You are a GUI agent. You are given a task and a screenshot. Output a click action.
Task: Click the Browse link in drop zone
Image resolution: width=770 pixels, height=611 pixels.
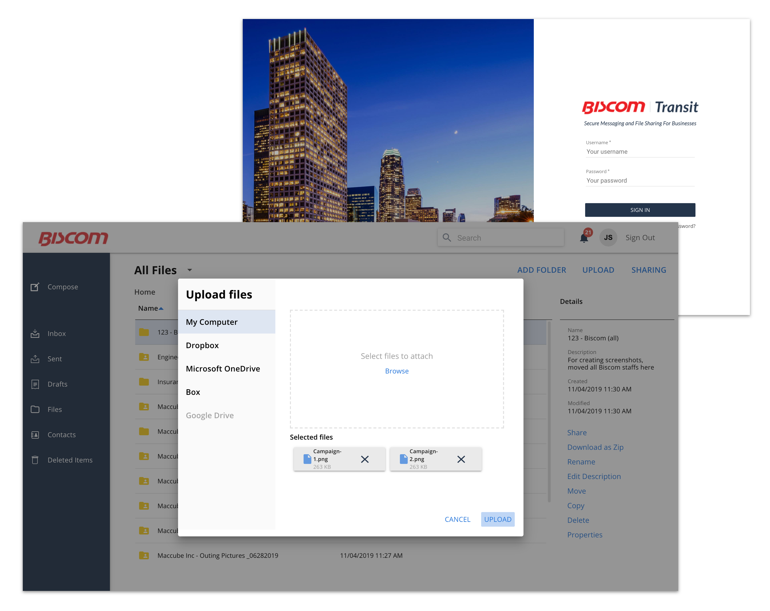click(x=396, y=371)
